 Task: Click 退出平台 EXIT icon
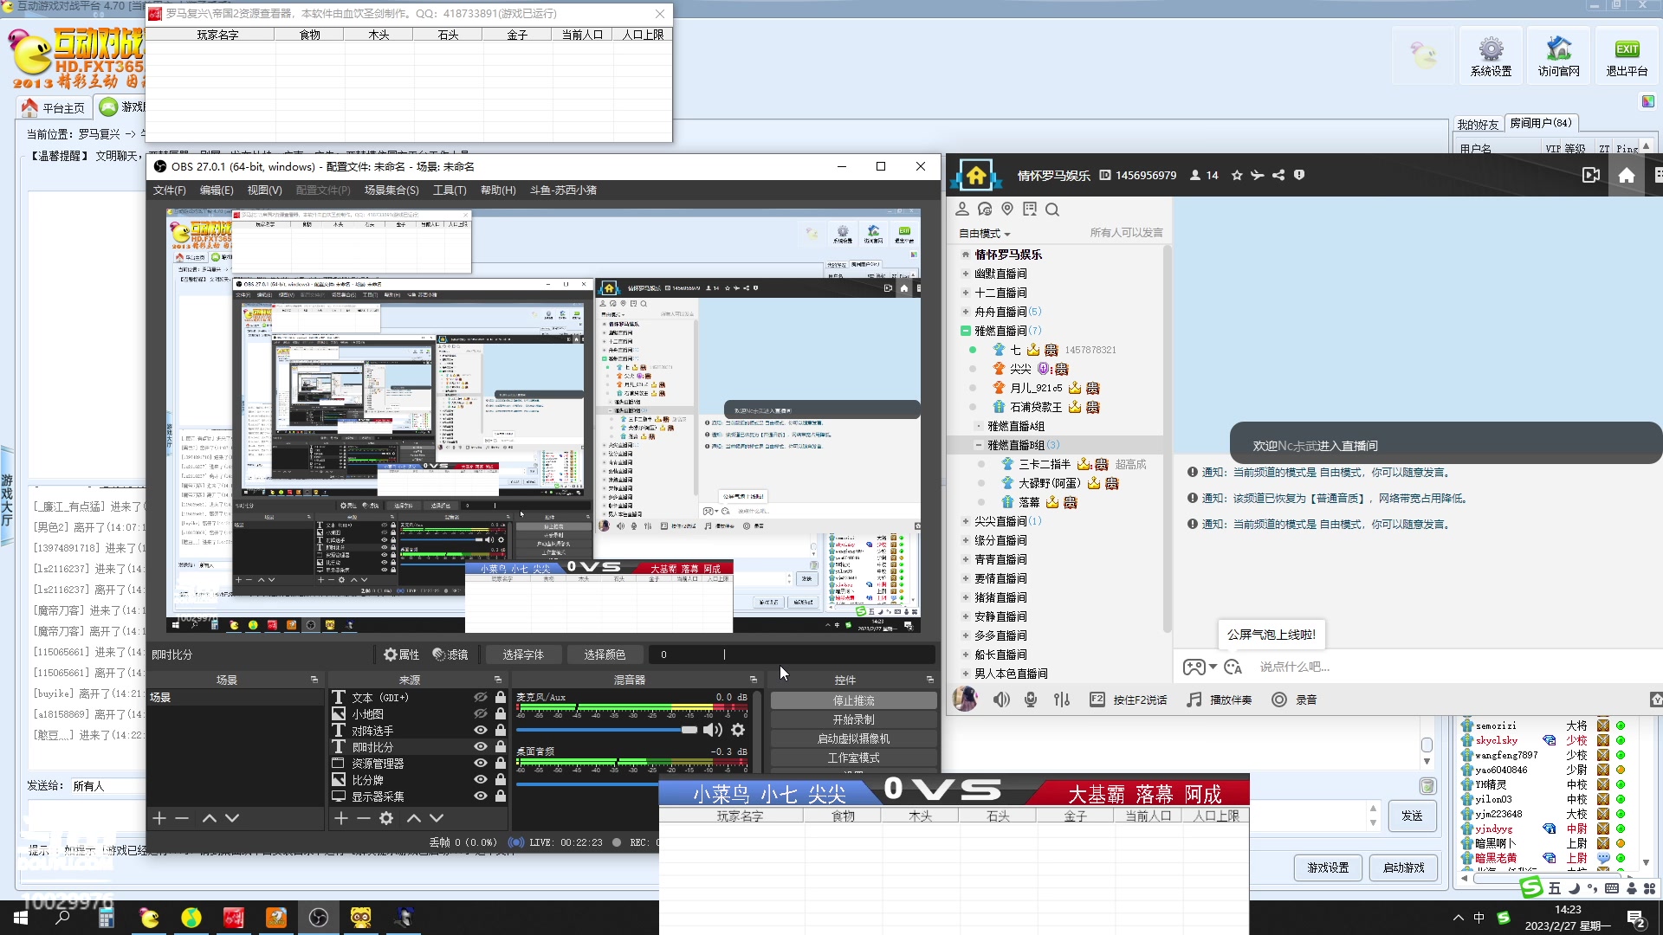(x=1627, y=56)
